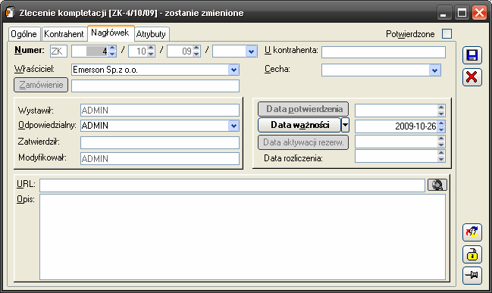This screenshot has height=293, width=492.
Task: Open the Cecha dropdown list
Action: 434,70
